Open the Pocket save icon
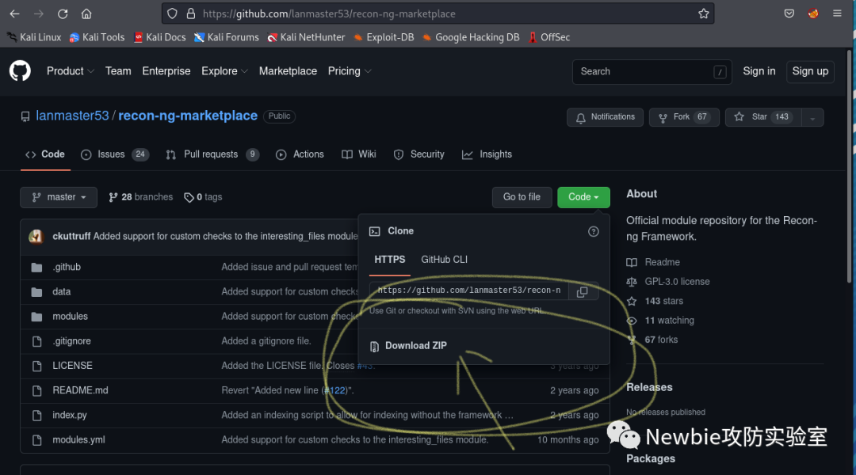 coord(789,13)
